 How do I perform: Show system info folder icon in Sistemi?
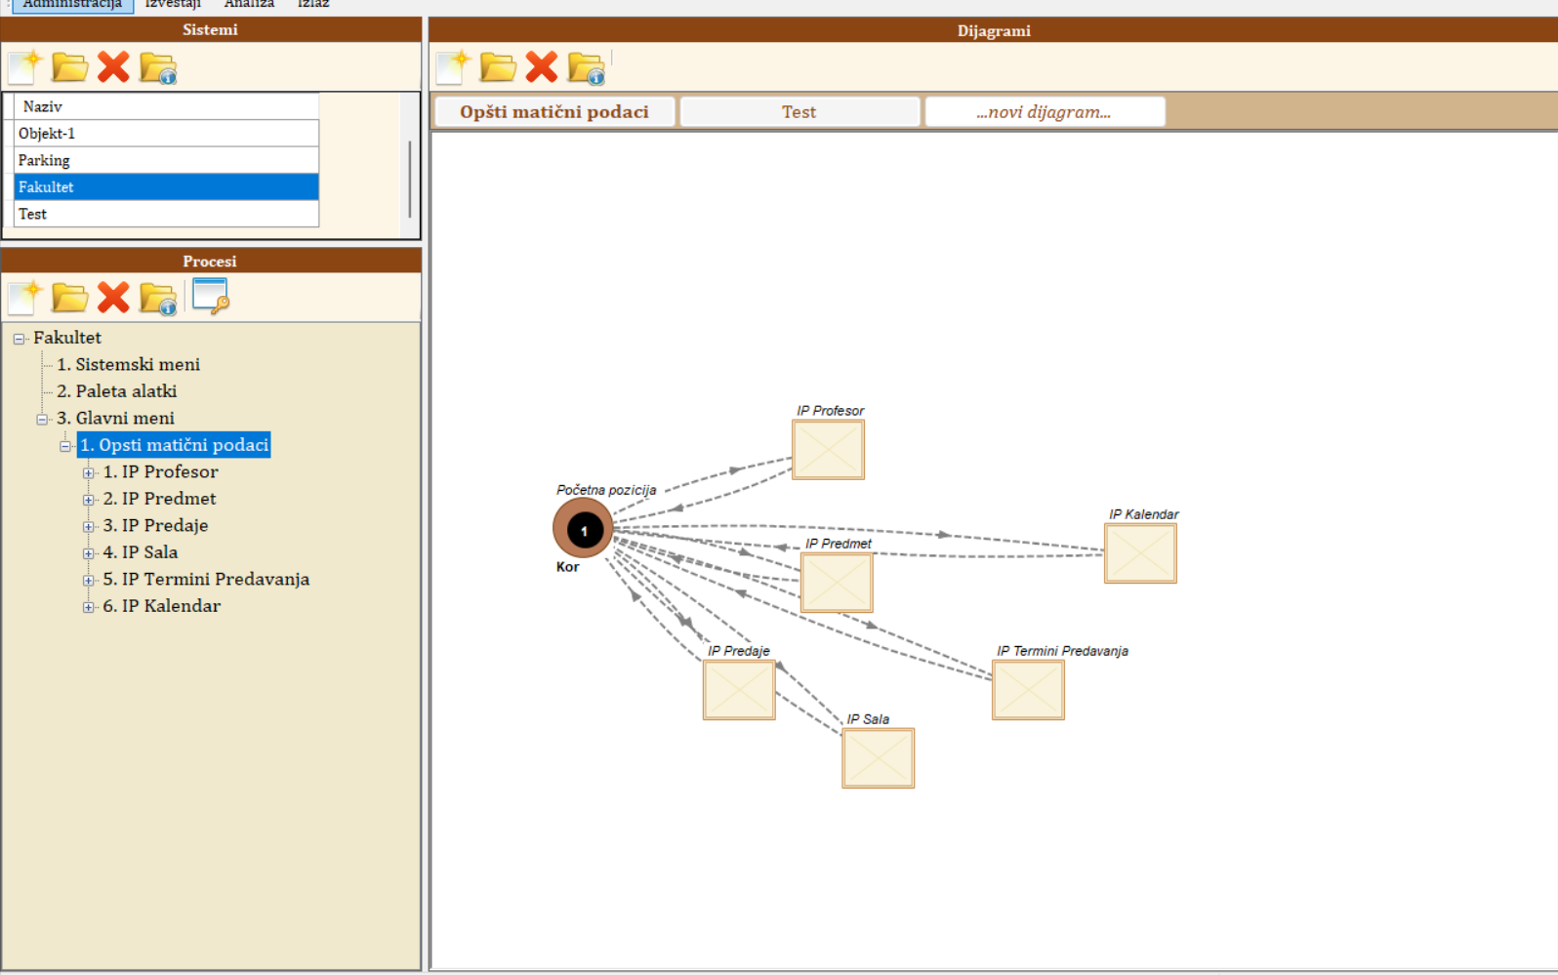pyautogui.click(x=158, y=68)
